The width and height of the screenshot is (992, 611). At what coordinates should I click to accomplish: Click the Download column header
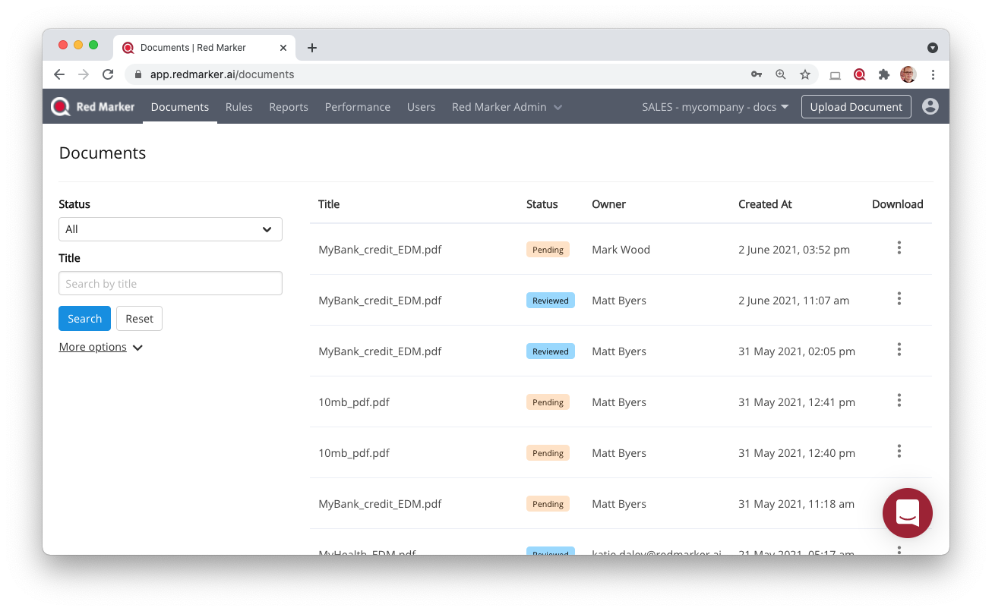[x=898, y=204]
